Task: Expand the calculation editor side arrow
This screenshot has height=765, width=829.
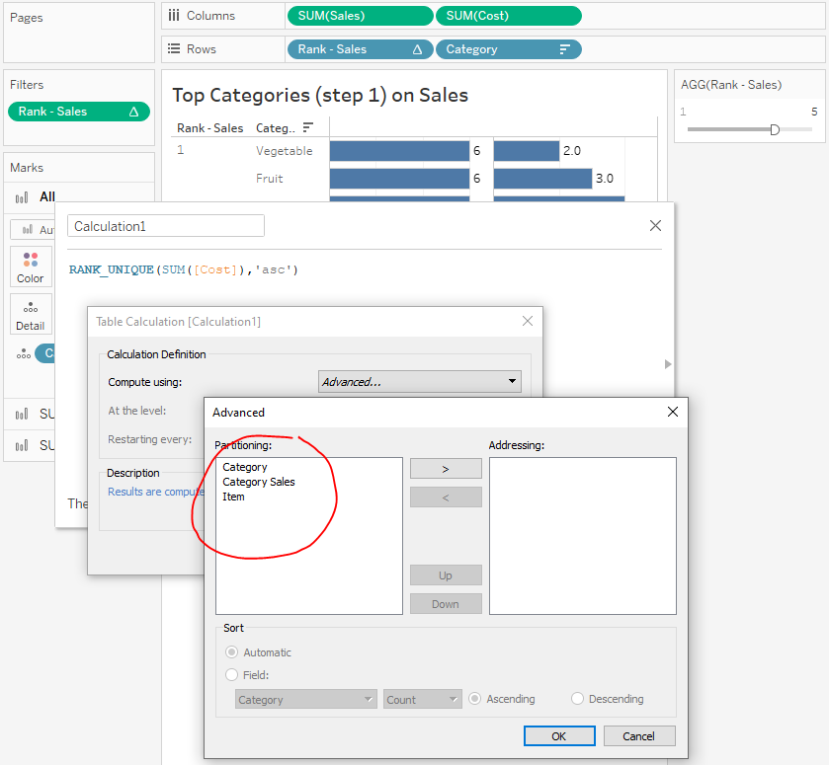Action: (668, 364)
